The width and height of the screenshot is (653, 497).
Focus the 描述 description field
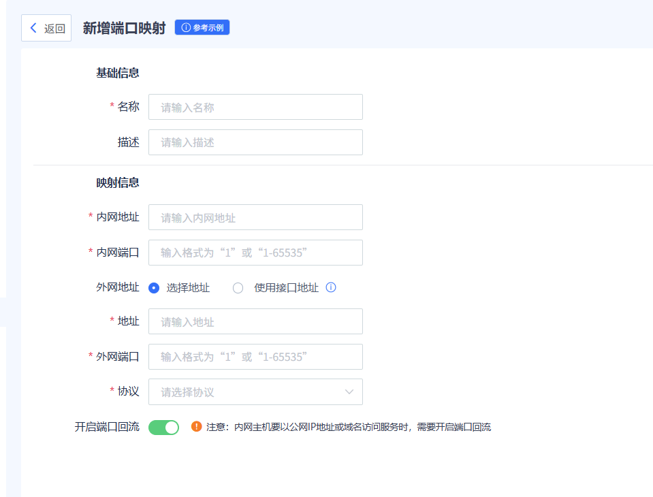pos(255,142)
